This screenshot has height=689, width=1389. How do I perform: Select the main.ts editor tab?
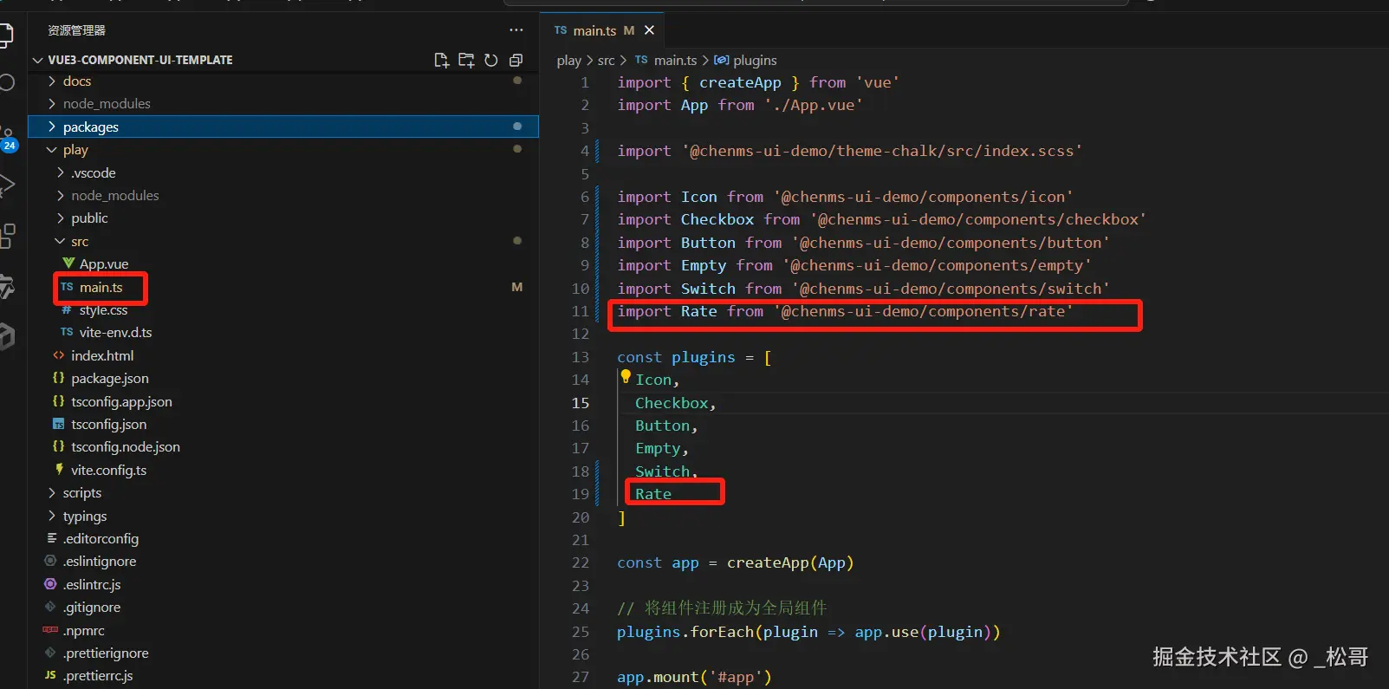pyautogui.click(x=594, y=30)
